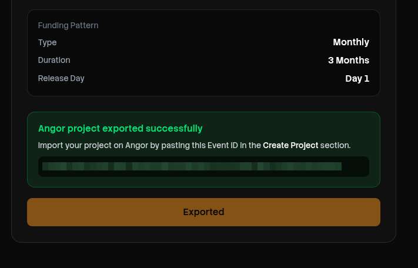Screen dimensions: 418x268
Task: Click the word 'section' ending the instructions
Action: pos(335,145)
